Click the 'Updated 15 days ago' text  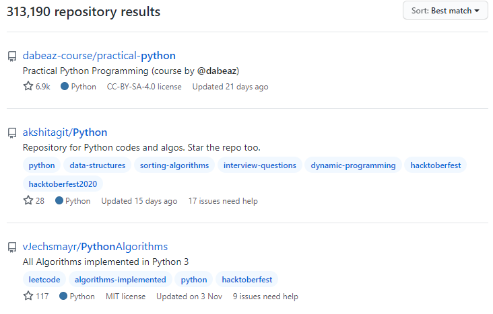pos(139,201)
